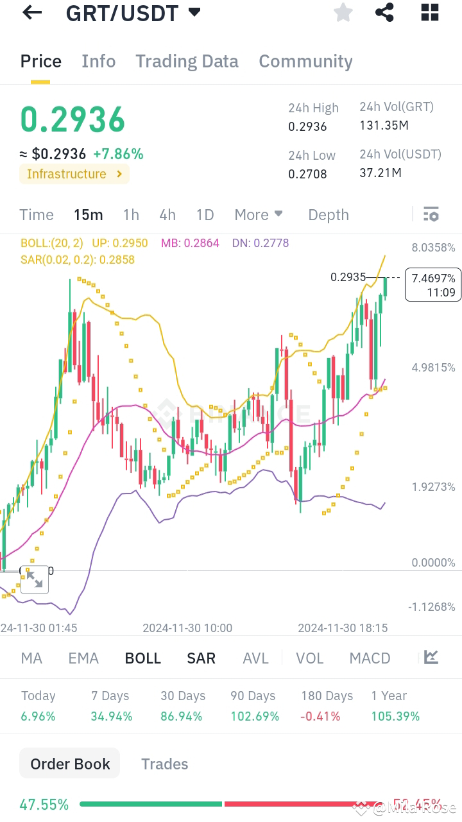Open the markets grid icon
The width and height of the screenshot is (462, 822).
429,13
